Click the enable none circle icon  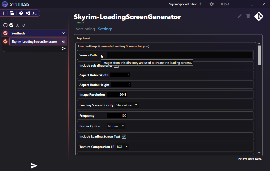coord(5,25)
